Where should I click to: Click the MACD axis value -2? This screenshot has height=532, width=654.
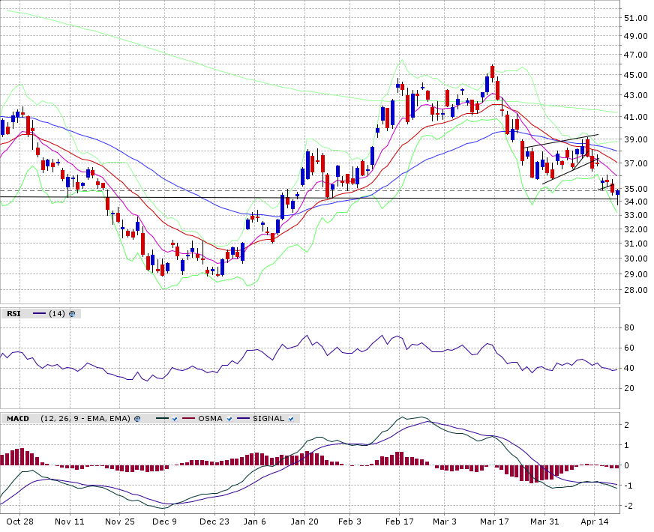(629, 506)
